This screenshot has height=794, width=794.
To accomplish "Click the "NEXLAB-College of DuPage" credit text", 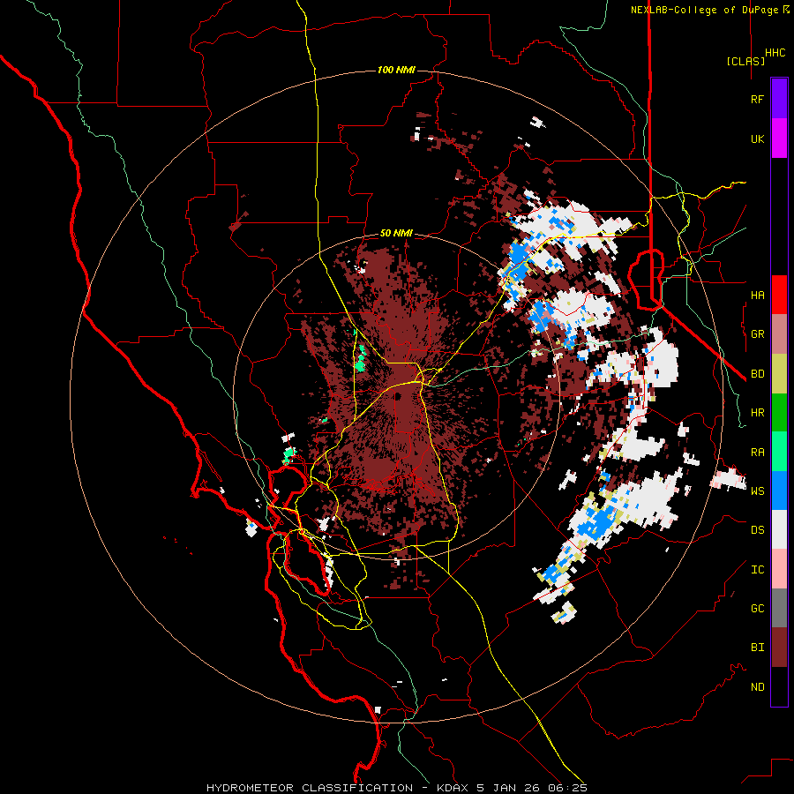I will (x=706, y=10).
